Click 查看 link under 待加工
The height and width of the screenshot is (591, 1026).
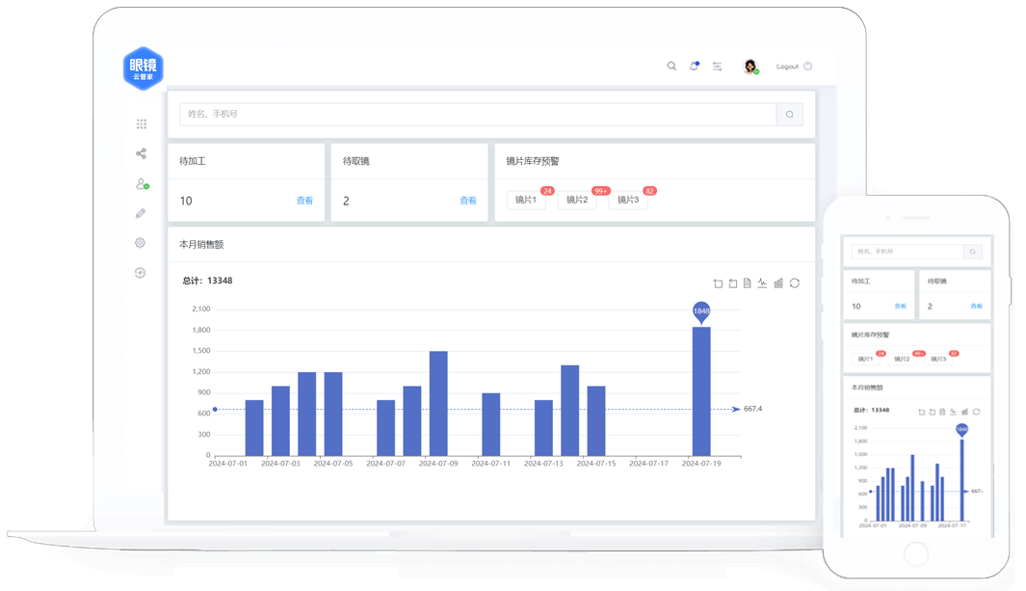pyautogui.click(x=304, y=201)
